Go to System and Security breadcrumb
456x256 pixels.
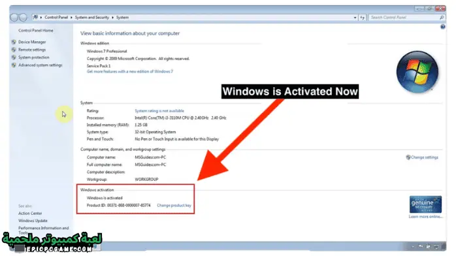click(92, 18)
